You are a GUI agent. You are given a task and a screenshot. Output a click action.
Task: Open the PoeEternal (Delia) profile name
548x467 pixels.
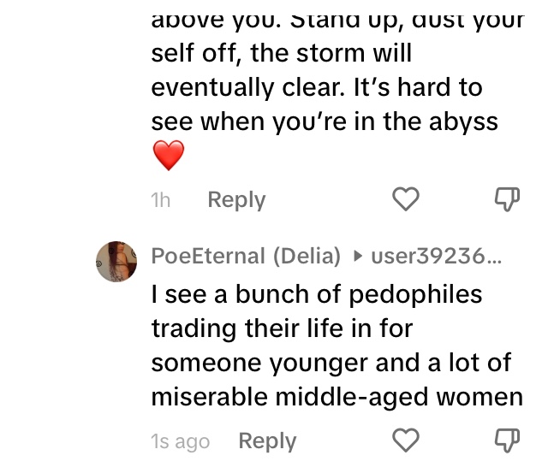[246, 256]
